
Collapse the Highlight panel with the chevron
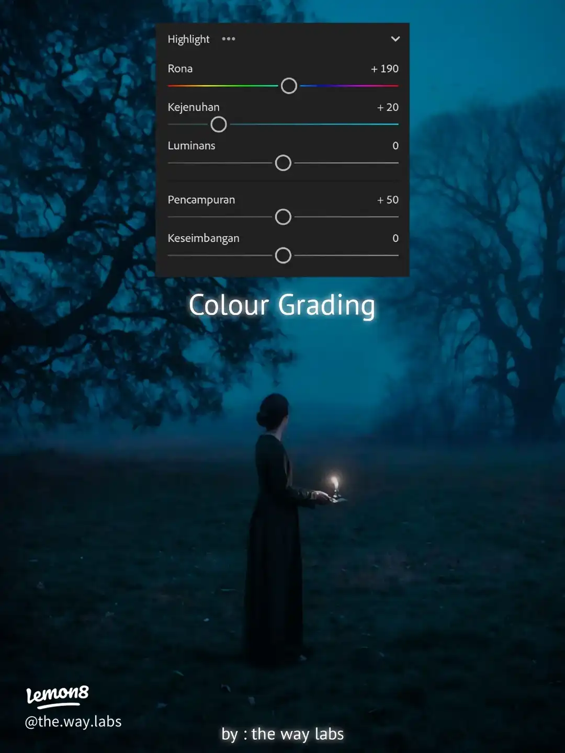click(x=396, y=39)
